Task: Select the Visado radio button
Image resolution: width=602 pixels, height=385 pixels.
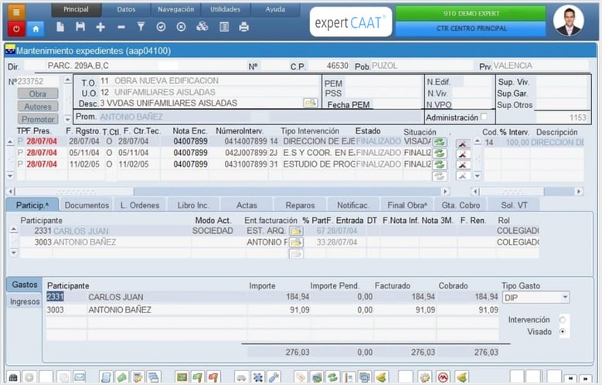Action: tap(563, 332)
